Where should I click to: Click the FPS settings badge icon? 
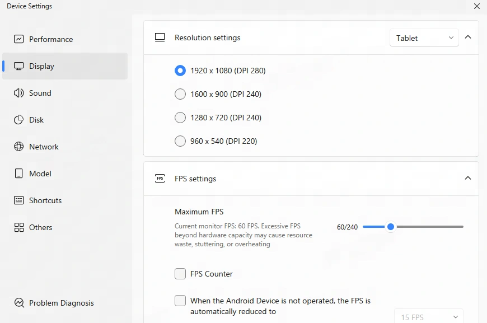click(160, 179)
